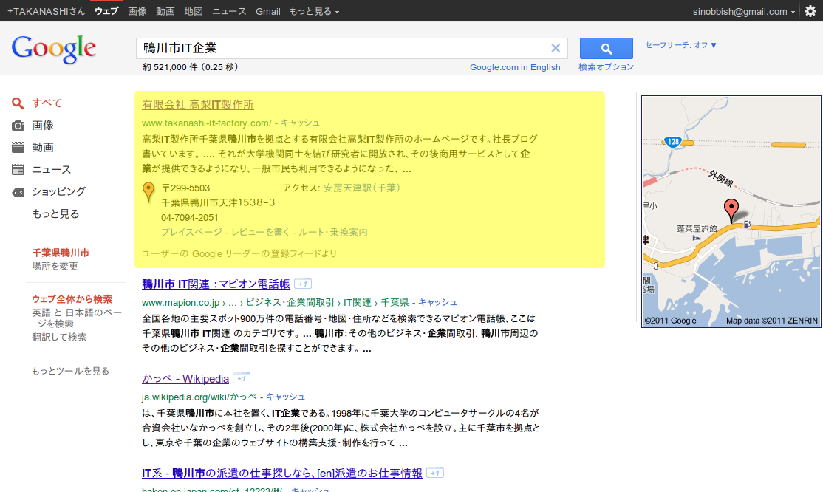Image resolution: width=823 pixels, height=492 pixels.
Task: Select ウェブ in the top navigation bar
Action: (x=106, y=12)
